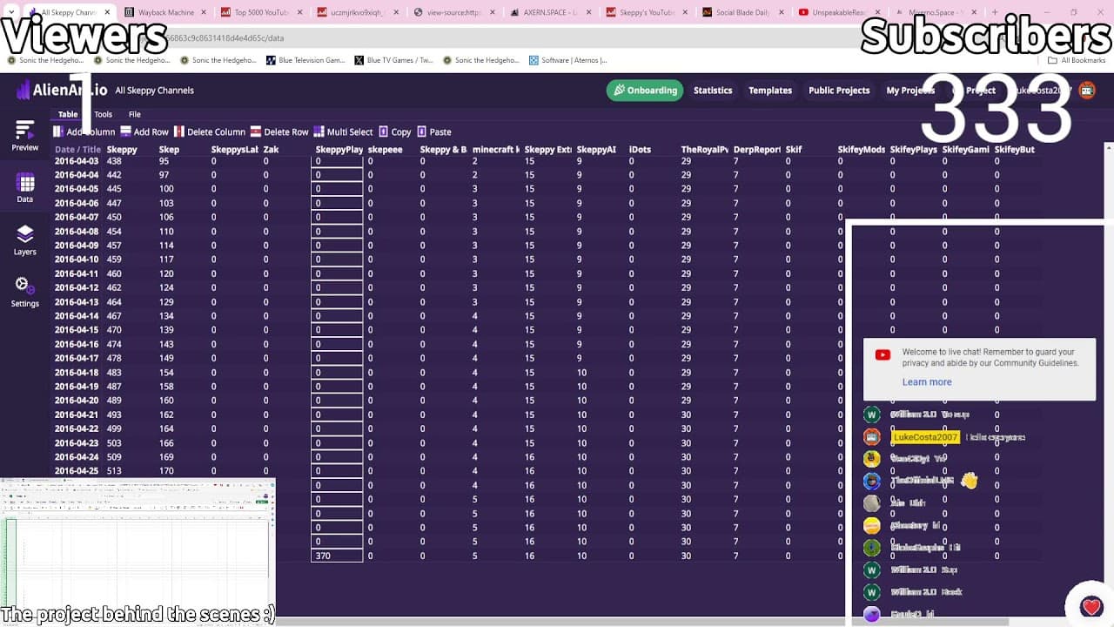
Task: Switch to Skeppy's YouTube browser tab
Action: pyautogui.click(x=648, y=13)
